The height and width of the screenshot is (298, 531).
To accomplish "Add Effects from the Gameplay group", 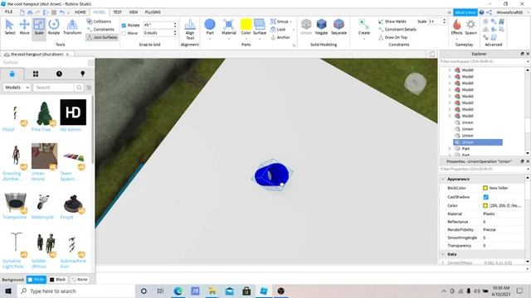I will click(x=456, y=27).
